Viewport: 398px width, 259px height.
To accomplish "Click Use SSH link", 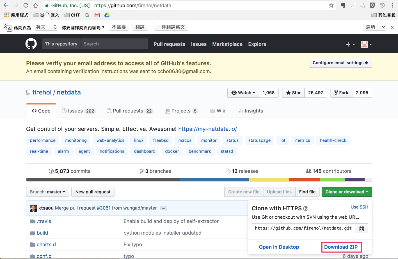I will tap(360, 207).
